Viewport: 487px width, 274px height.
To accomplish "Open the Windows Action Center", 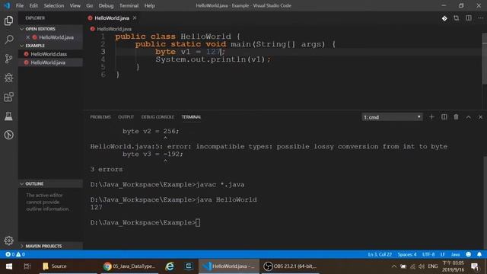I will click(x=474, y=266).
